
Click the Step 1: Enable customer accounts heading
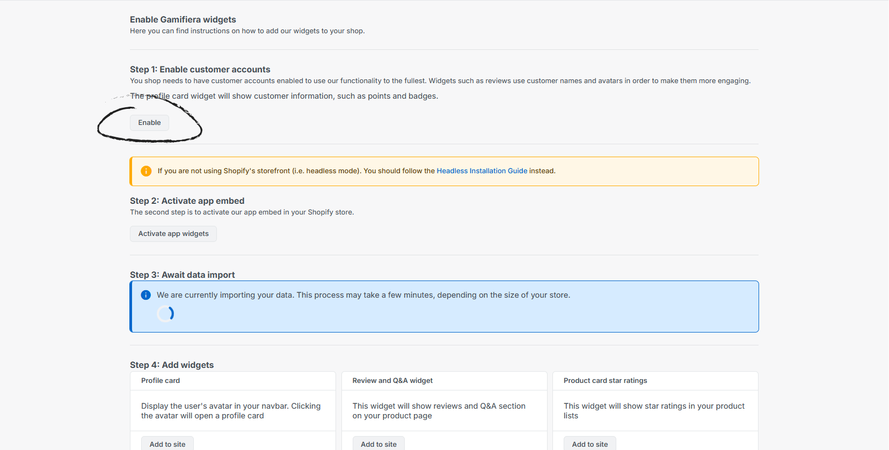tap(200, 70)
